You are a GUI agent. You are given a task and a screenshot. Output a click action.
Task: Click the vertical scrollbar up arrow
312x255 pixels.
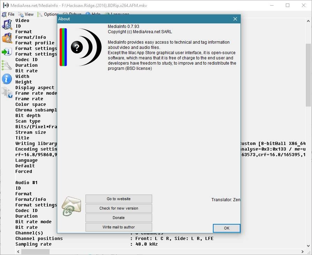click(x=308, y=21)
